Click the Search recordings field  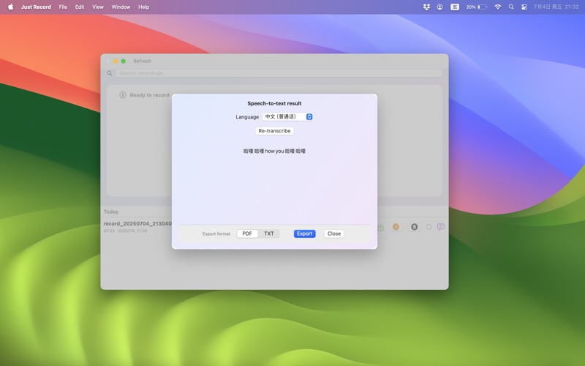pos(278,73)
